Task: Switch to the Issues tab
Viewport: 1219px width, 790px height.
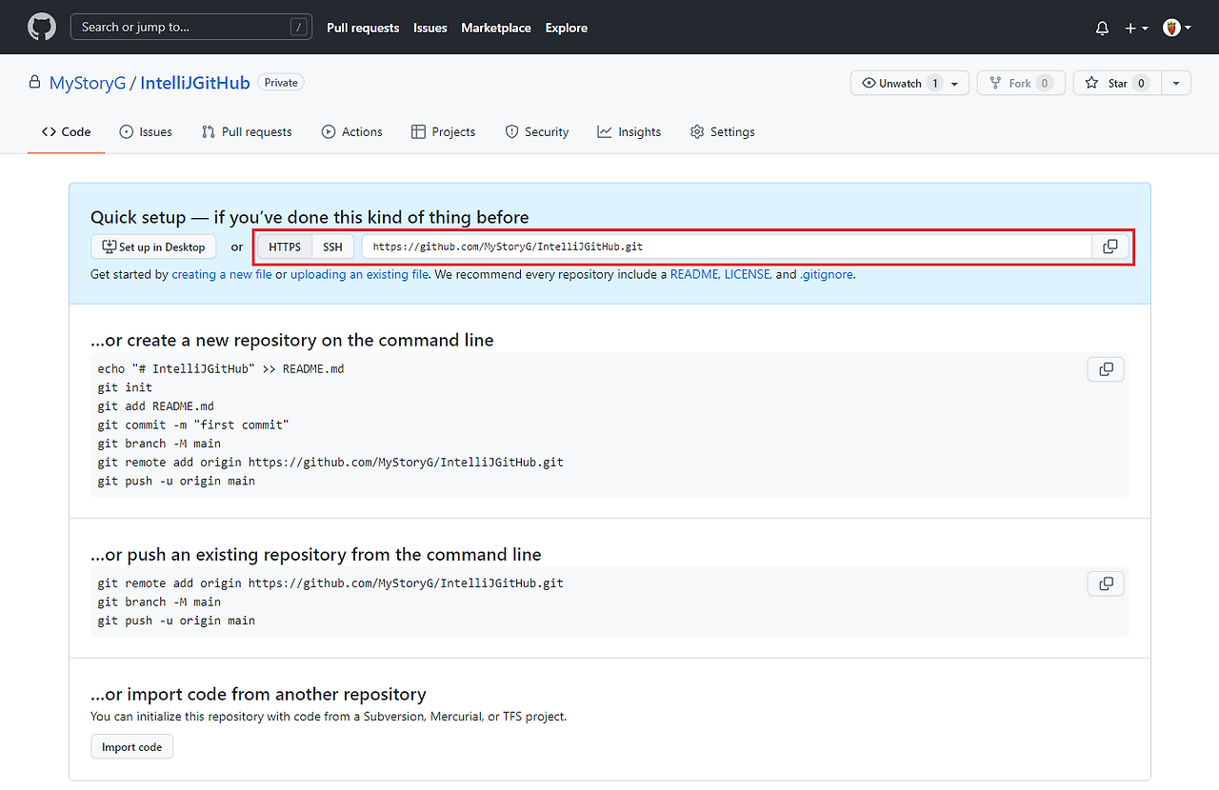Action: (x=145, y=131)
